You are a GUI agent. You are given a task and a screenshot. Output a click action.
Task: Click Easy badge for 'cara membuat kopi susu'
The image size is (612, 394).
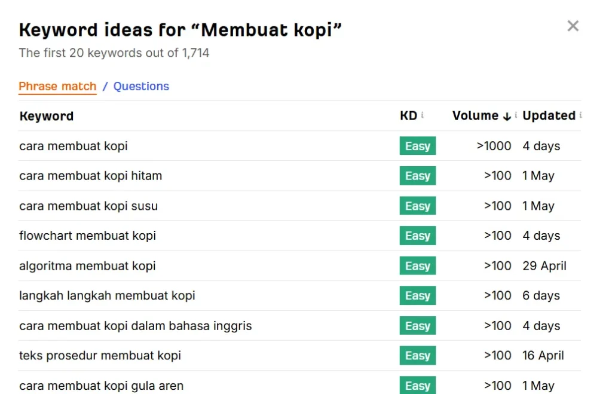pos(418,206)
